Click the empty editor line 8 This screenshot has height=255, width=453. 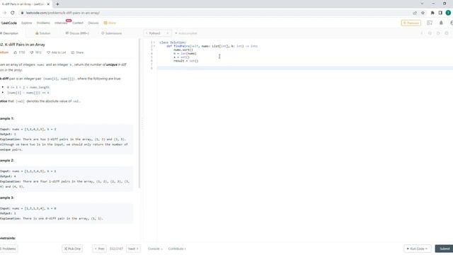tap(305, 68)
